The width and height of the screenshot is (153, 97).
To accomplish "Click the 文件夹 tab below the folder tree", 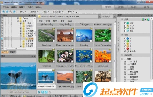I will pyautogui.click(x=5, y=52).
